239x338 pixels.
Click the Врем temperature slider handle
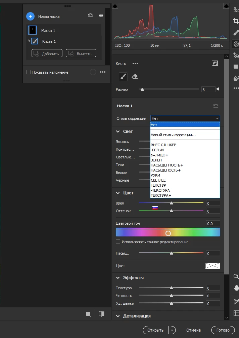(x=171, y=203)
